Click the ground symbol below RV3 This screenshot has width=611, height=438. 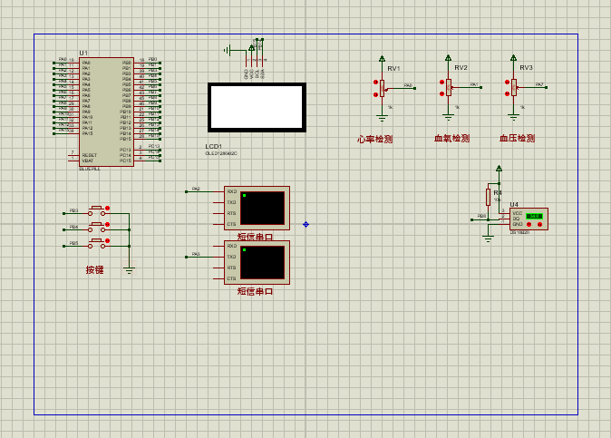click(x=514, y=117)
